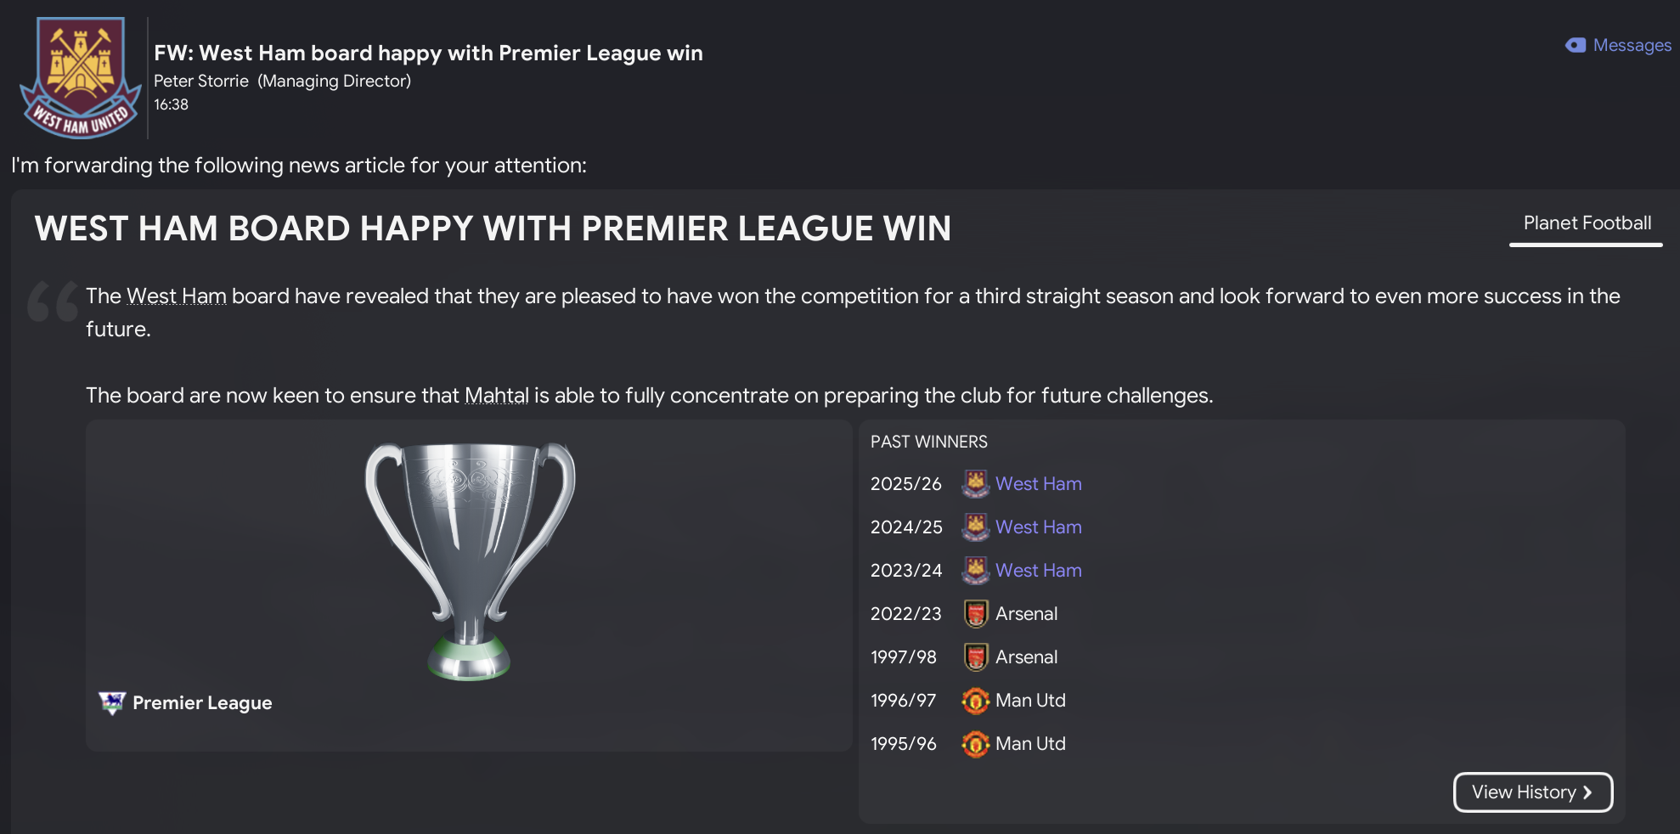Viewport: 1680px width, 834px height.
Task: Click the Premier League competition name label
Action: 202,703
